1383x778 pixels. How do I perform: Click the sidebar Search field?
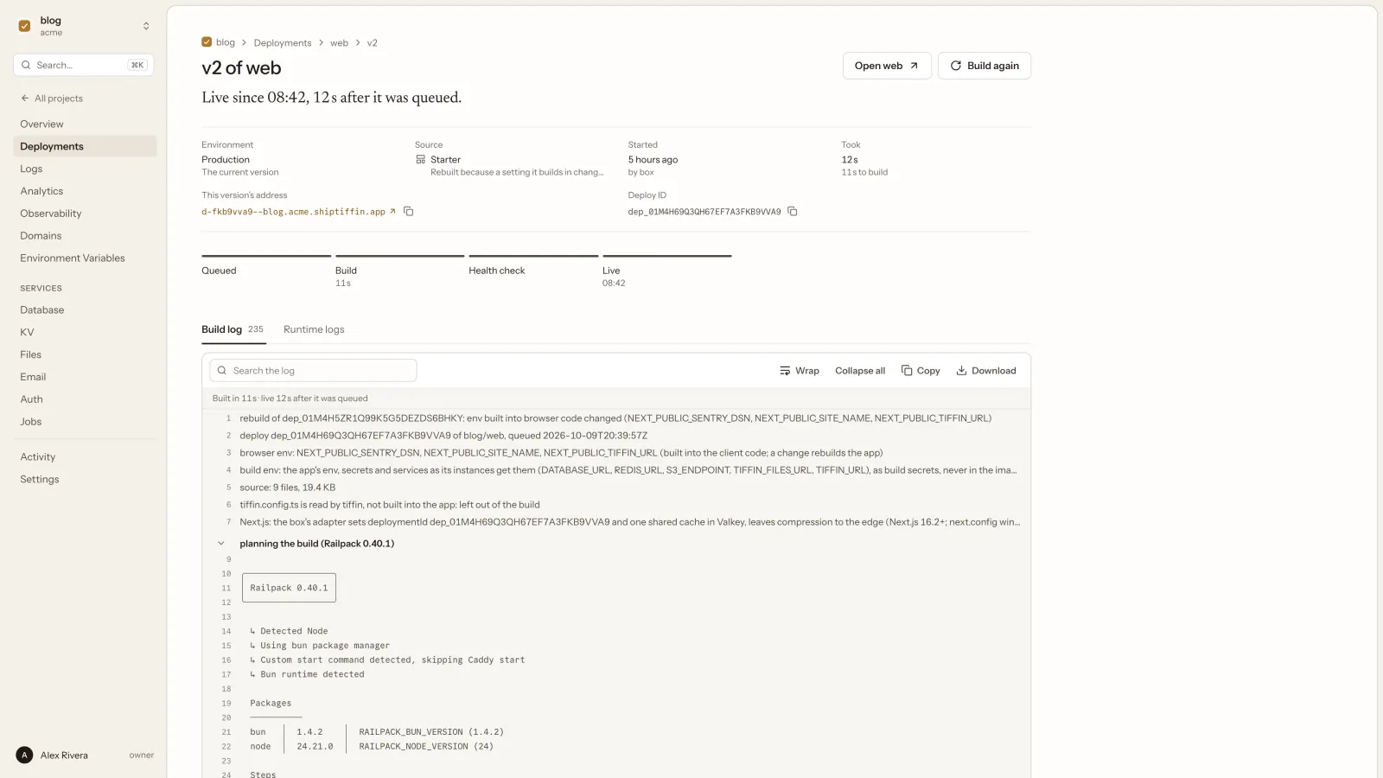pos(84,65)
